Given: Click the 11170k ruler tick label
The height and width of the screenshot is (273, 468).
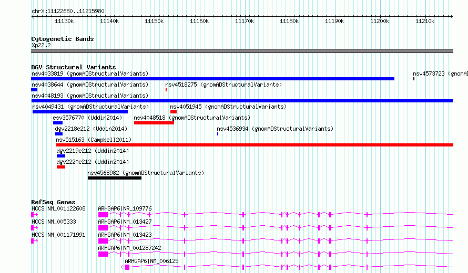Looking at the screenshot, I should [x=245, y=21].
